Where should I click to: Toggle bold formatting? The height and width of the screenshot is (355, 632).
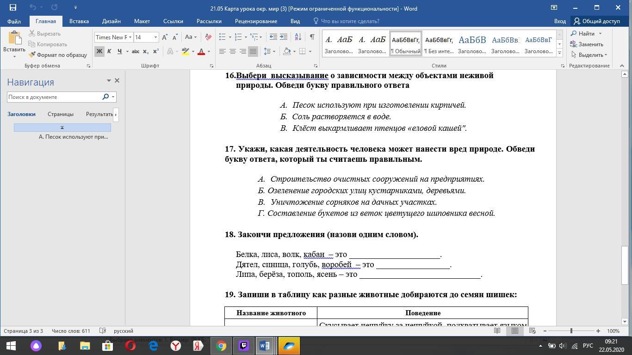tap(99, 51)
